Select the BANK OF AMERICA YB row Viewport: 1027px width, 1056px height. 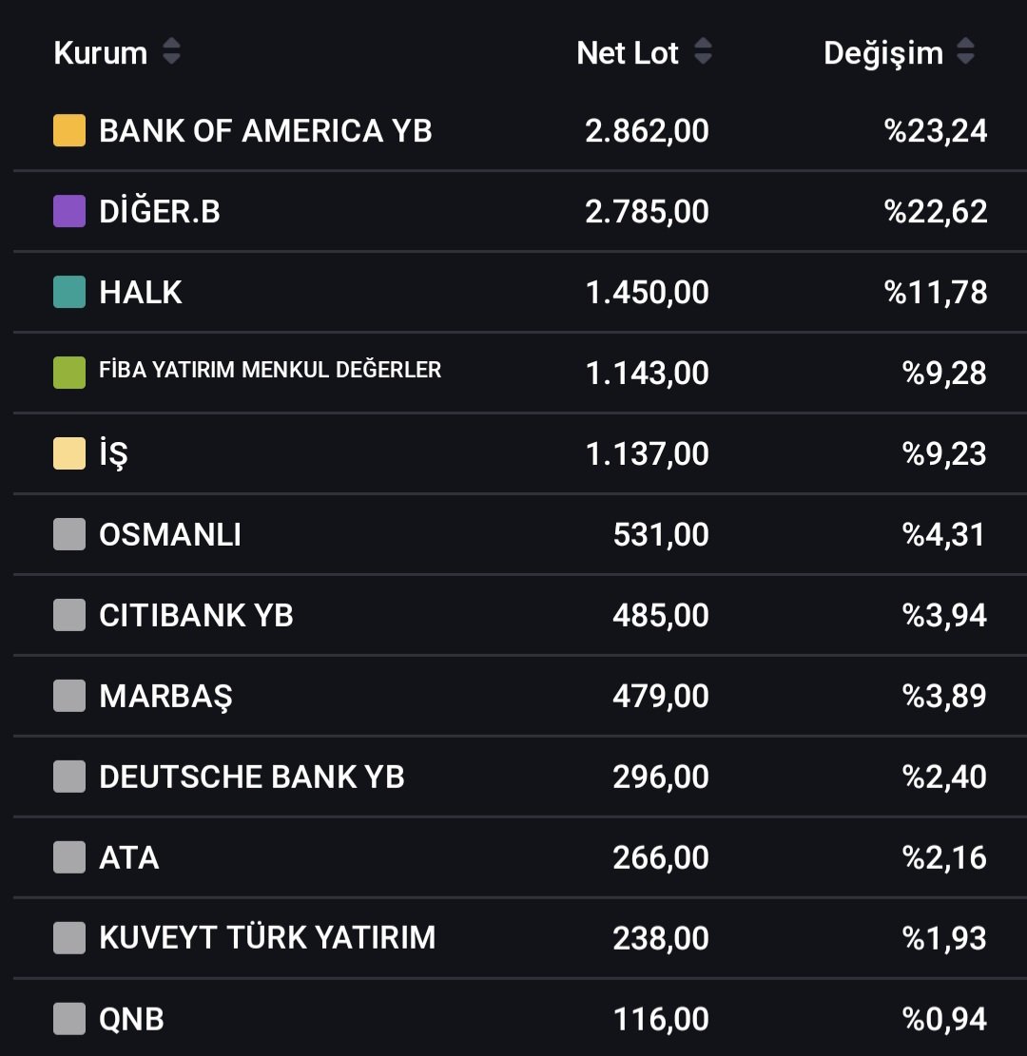point(519,130)
